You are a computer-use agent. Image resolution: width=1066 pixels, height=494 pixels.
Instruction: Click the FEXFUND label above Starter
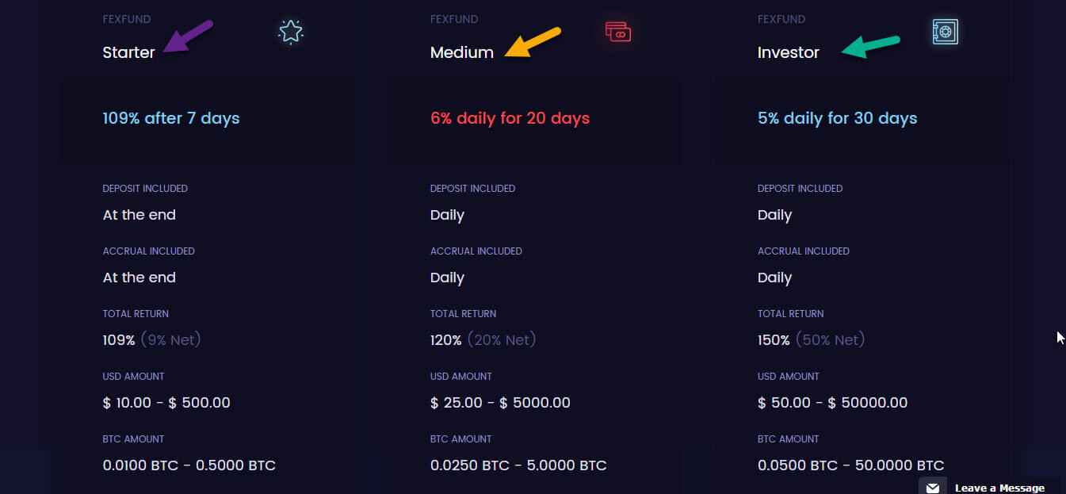pos(126,19)
